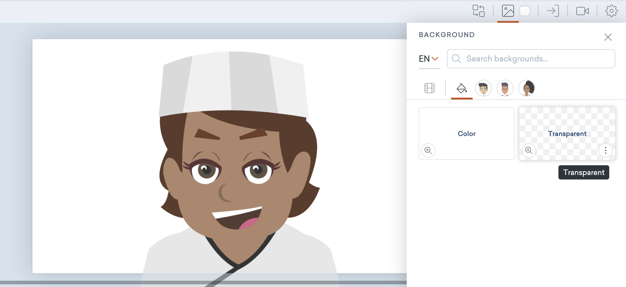Screen dimensions: 626x287
Task: Select the Color background tile
Action: (466, 134)
